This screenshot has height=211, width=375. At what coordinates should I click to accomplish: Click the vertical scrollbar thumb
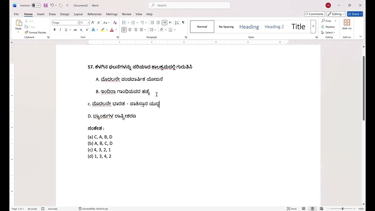364,88
